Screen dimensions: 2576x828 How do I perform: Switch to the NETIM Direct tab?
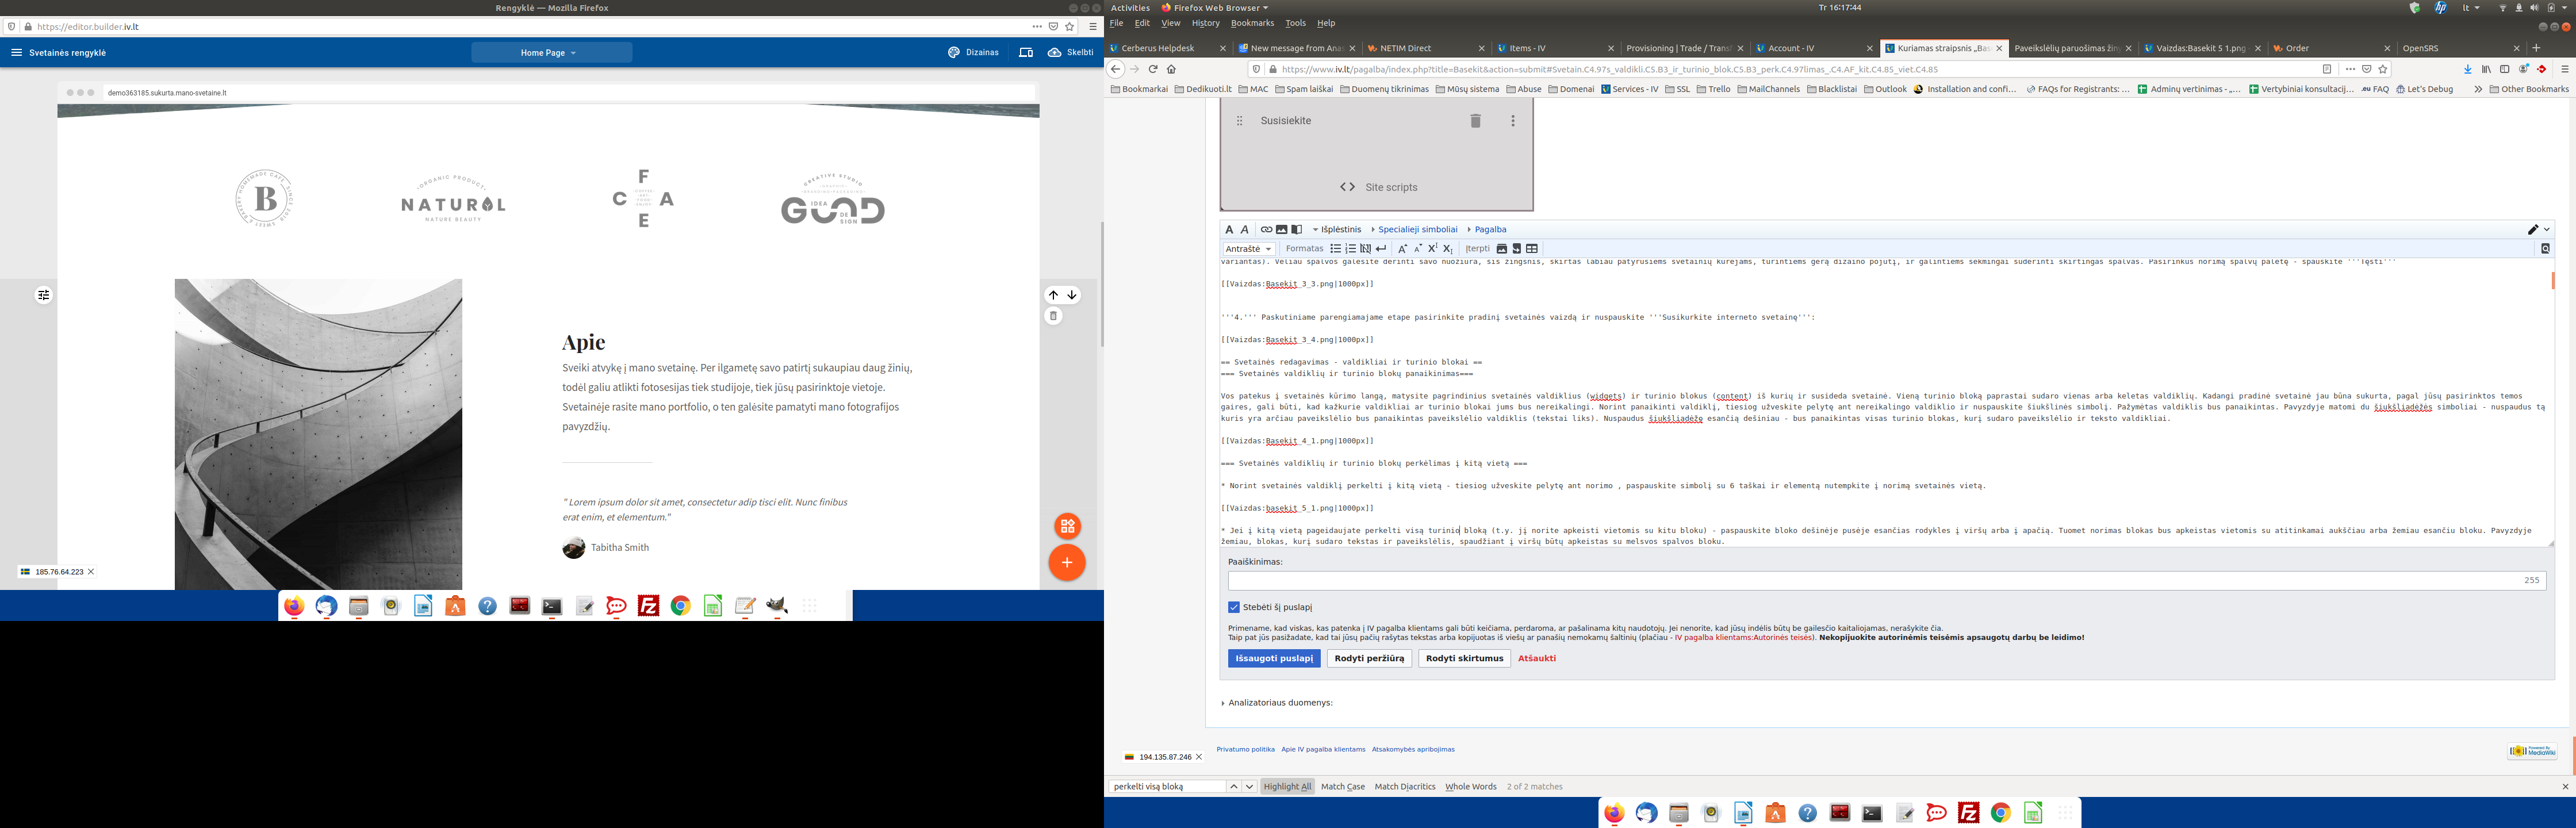[1405, 48]
